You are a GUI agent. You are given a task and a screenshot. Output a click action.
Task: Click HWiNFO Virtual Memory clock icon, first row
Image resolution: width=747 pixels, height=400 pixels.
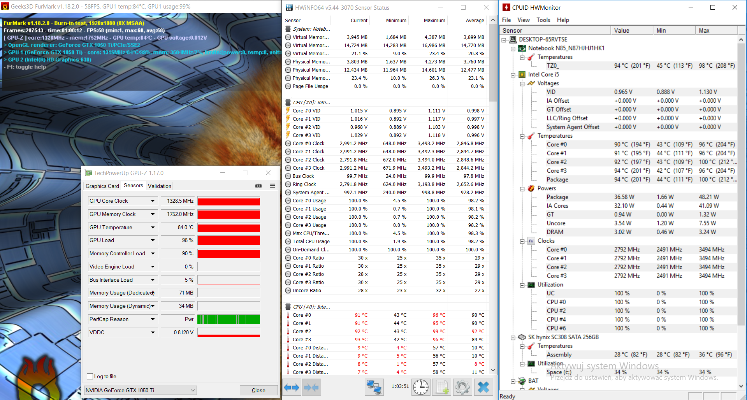[288, 37]
